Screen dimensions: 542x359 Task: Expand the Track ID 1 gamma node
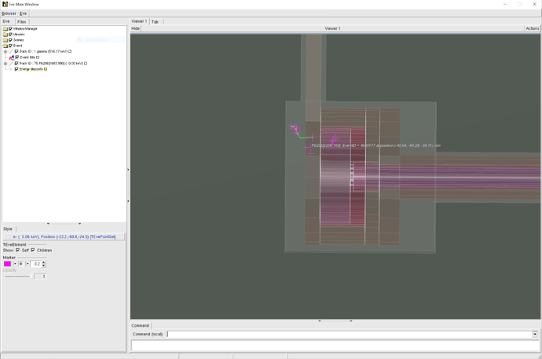pyautogui.click(x=5, y=52)
